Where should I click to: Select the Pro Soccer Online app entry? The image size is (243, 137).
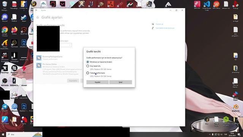tap(59, 69)
